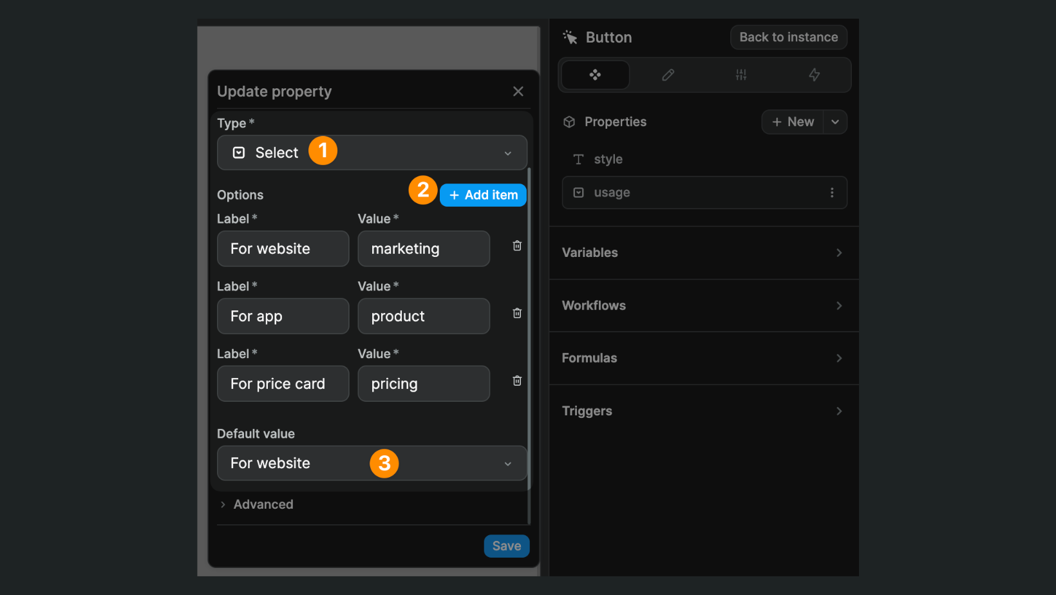Click Add item to add an option

point(482,194)
